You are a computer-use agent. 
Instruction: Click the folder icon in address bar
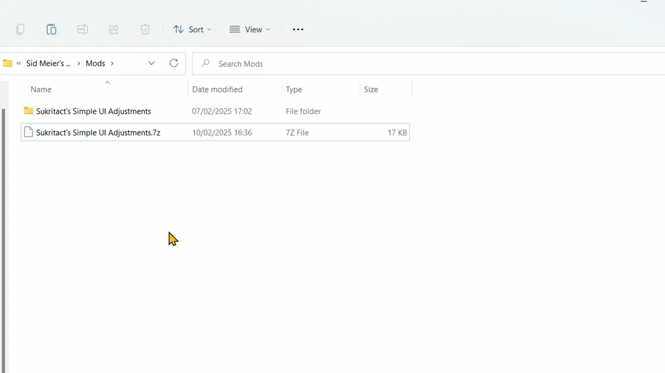(8, 63)
